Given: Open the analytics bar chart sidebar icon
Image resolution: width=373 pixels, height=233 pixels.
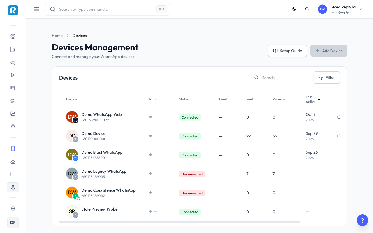Looking at the screenshot, I should pos(13,50).
